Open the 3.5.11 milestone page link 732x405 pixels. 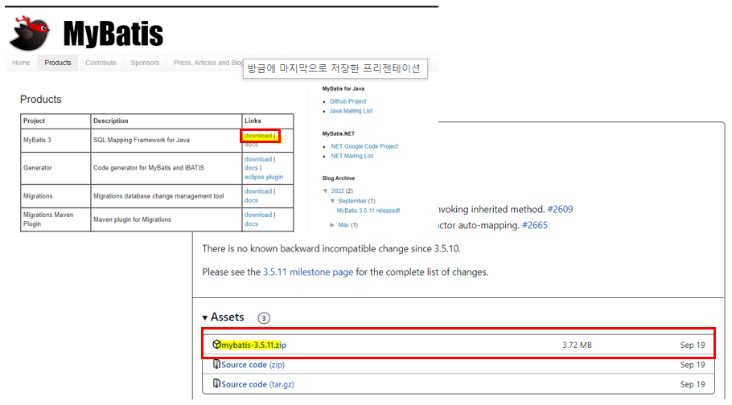(x=308, y=272)
